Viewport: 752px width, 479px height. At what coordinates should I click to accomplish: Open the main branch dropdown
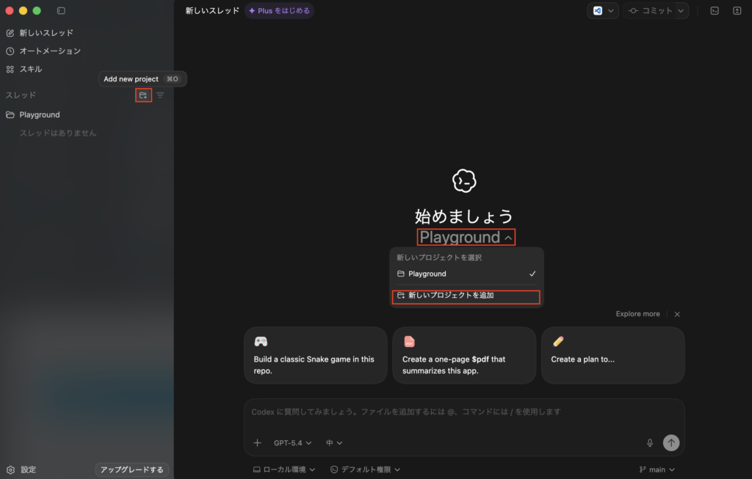pos(657,469)
